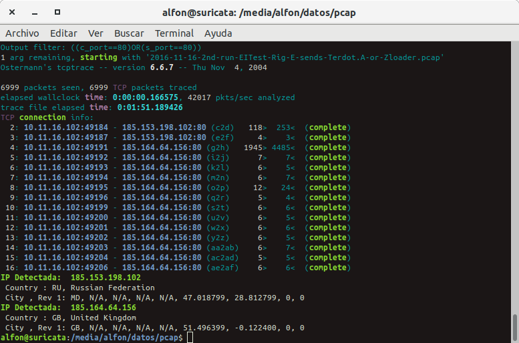This screenshot has width=519, height=343.
Task: Open the Editar menu
Action: tap(63, 33)
